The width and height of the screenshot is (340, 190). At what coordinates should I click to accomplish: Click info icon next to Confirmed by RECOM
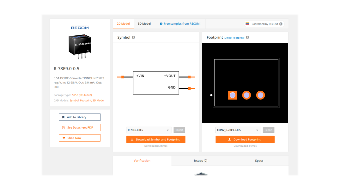tap(281, 24)
